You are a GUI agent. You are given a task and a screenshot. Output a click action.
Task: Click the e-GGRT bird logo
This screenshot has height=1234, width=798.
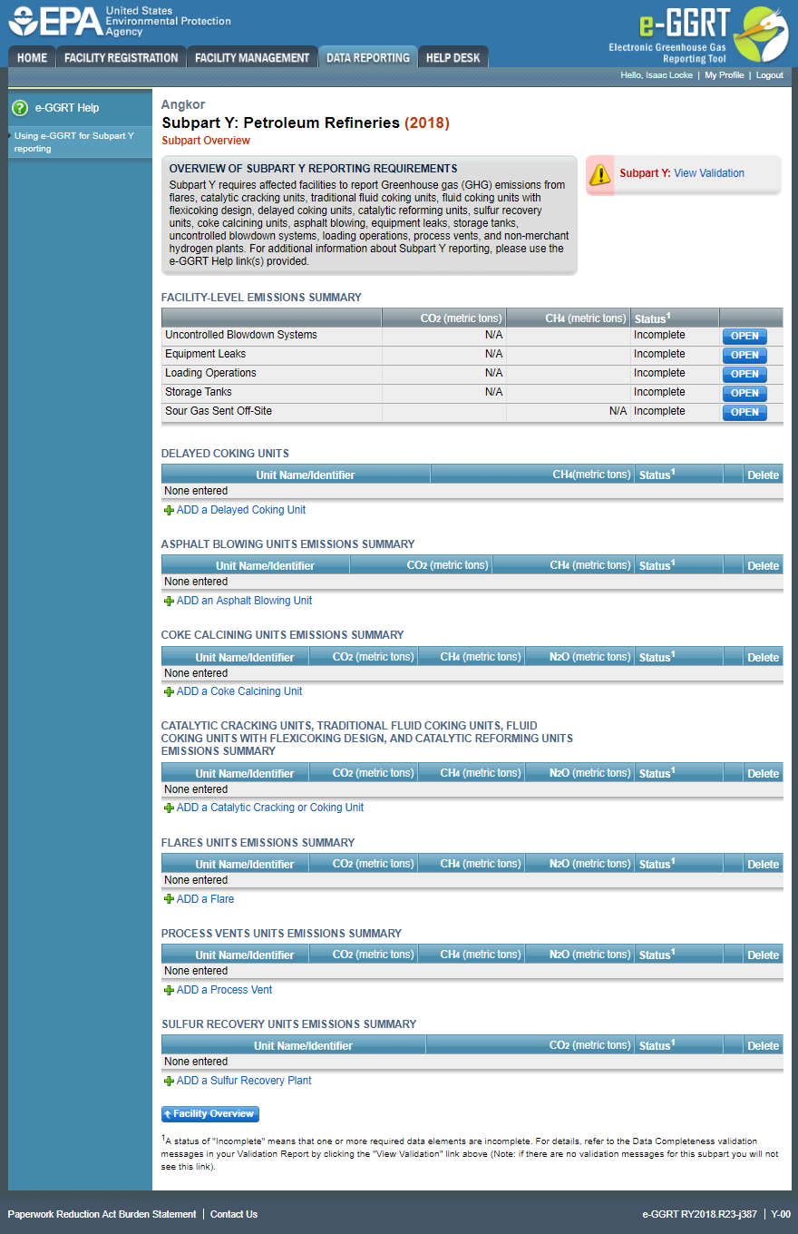[x=761, y=34]
